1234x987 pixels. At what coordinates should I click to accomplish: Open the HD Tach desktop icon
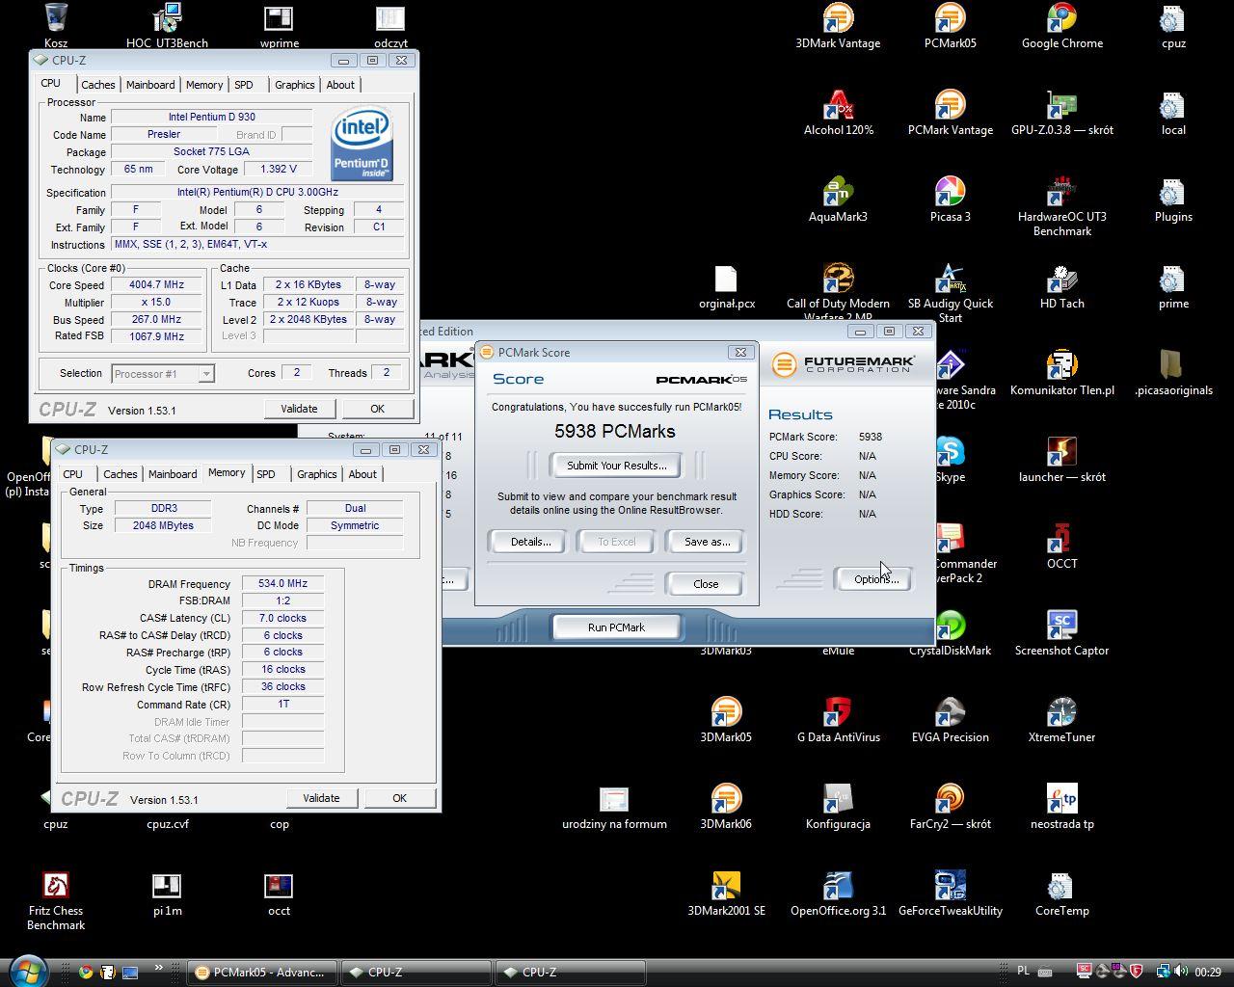point(1061,286)
